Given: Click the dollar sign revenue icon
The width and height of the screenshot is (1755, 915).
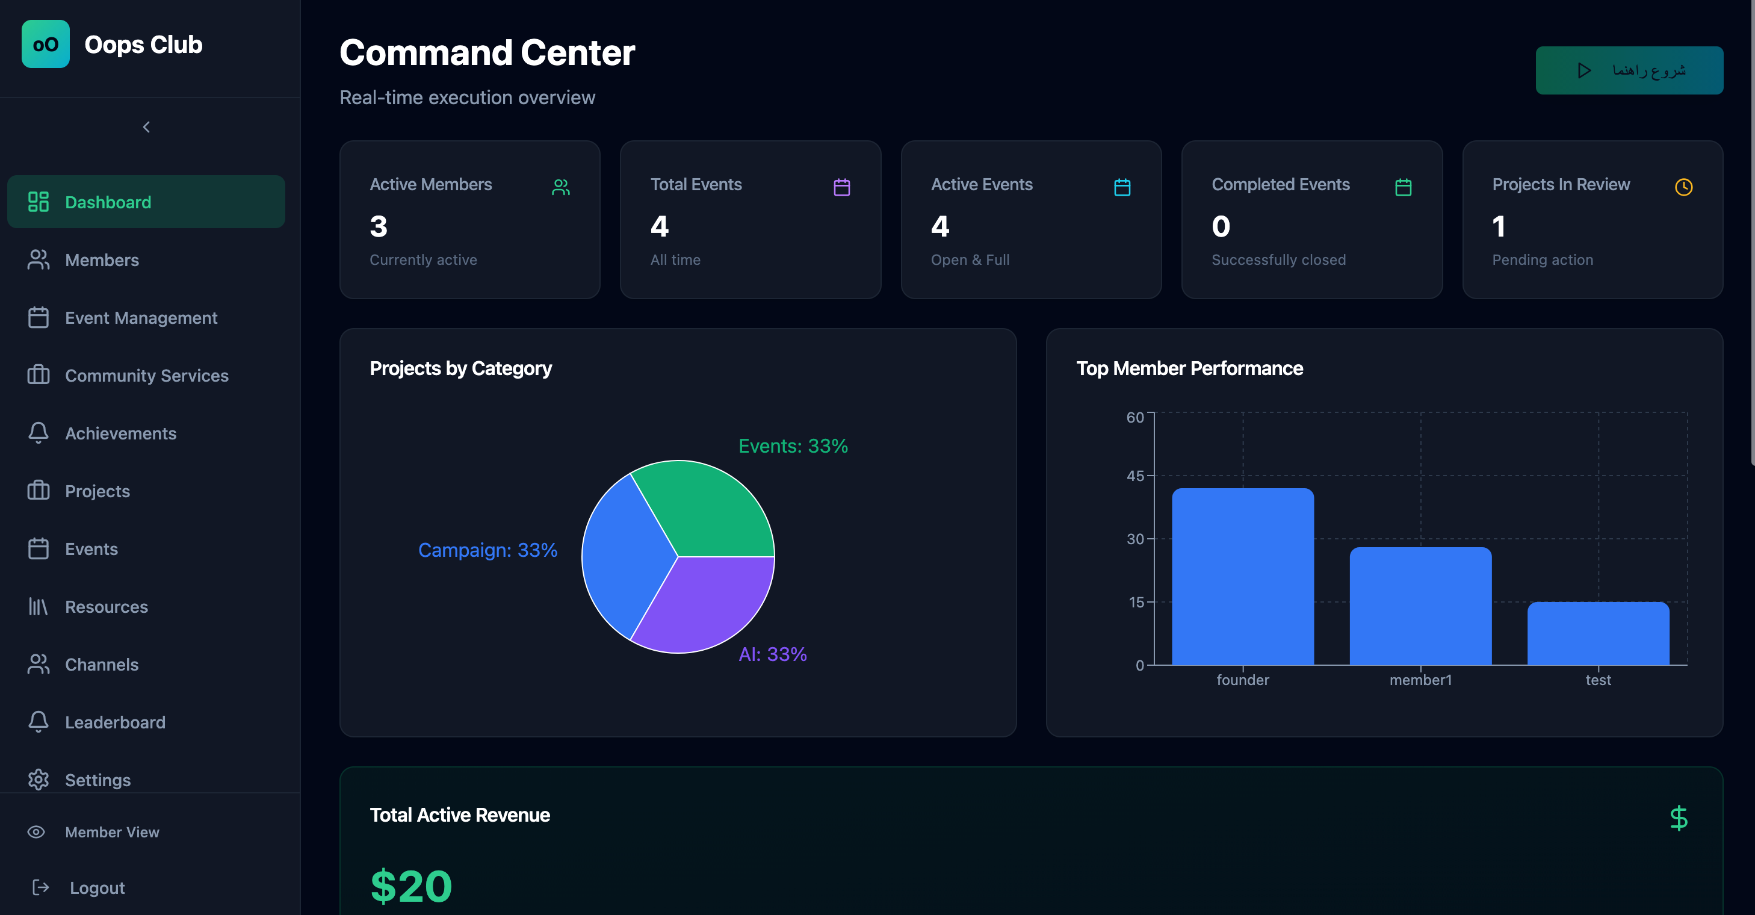Looking at the screenshot, I should [1679, 817].
